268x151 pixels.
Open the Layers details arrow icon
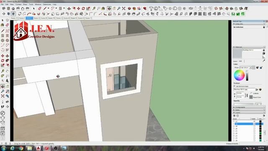coord(264,116)
